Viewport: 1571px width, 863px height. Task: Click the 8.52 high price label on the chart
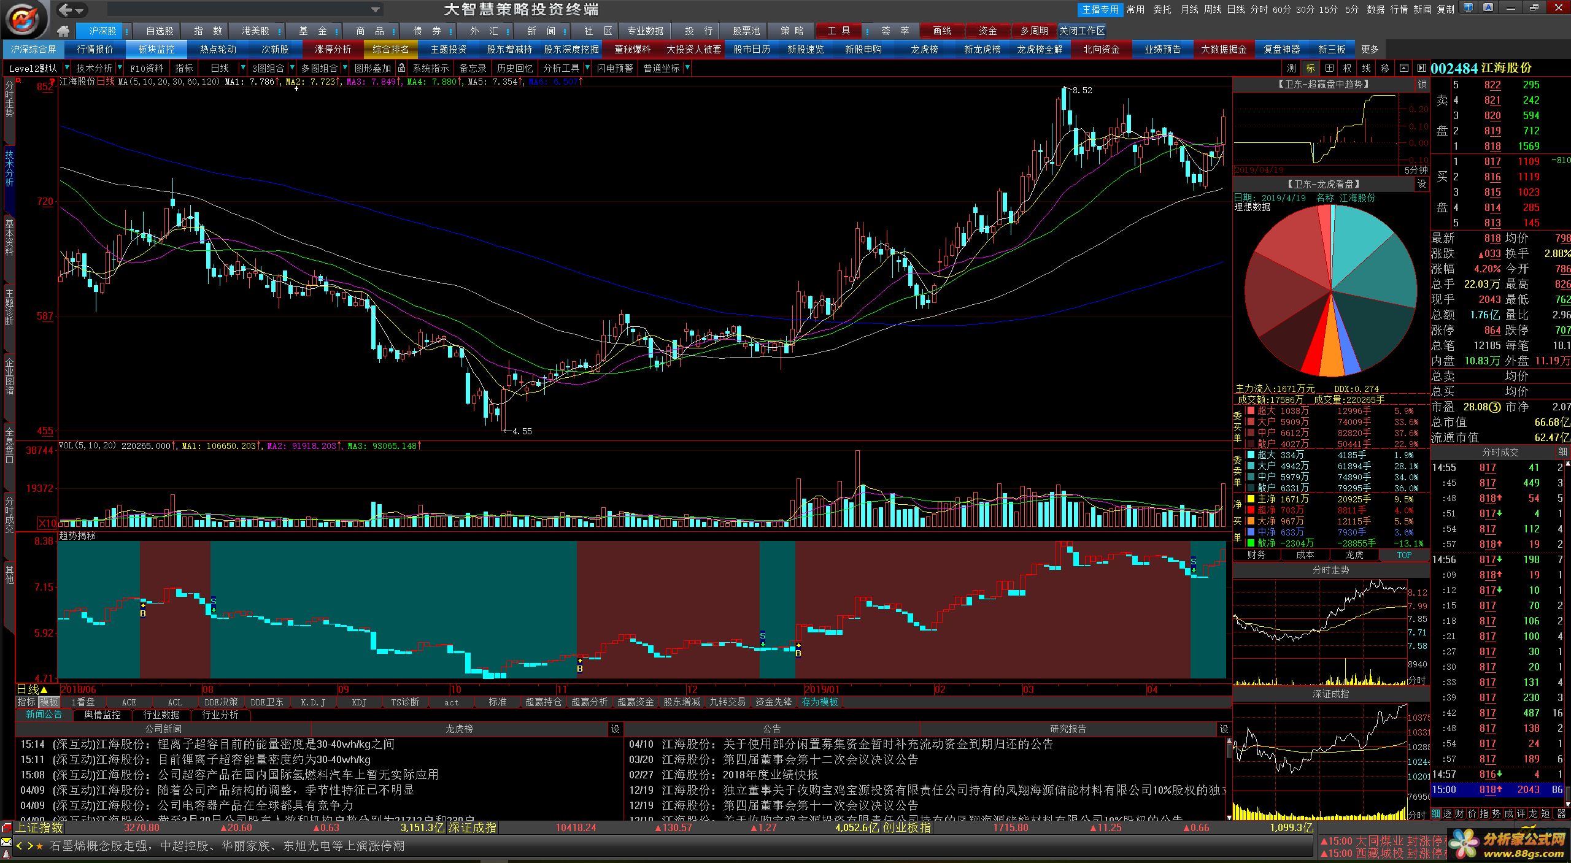[x=1082, y=90]
